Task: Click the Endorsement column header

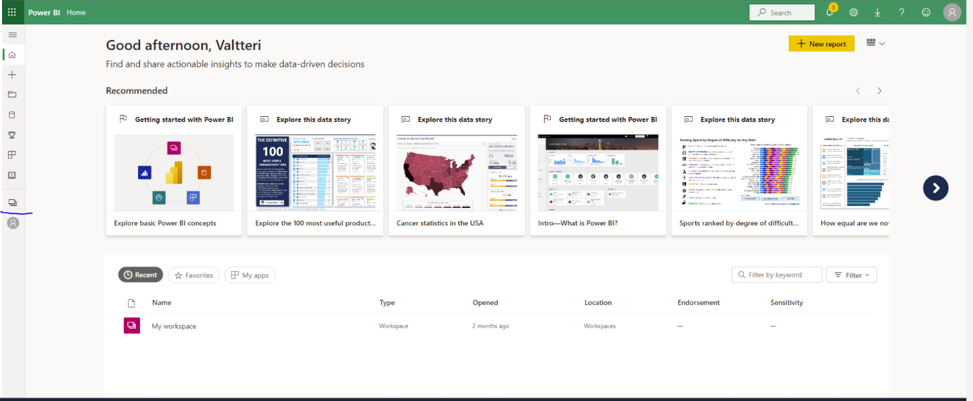Action: pos(699,303)
